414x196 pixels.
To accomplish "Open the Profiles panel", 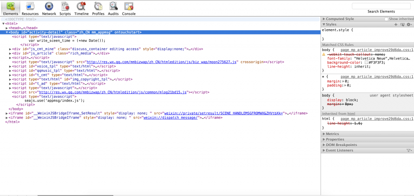I will click(98, 9).
